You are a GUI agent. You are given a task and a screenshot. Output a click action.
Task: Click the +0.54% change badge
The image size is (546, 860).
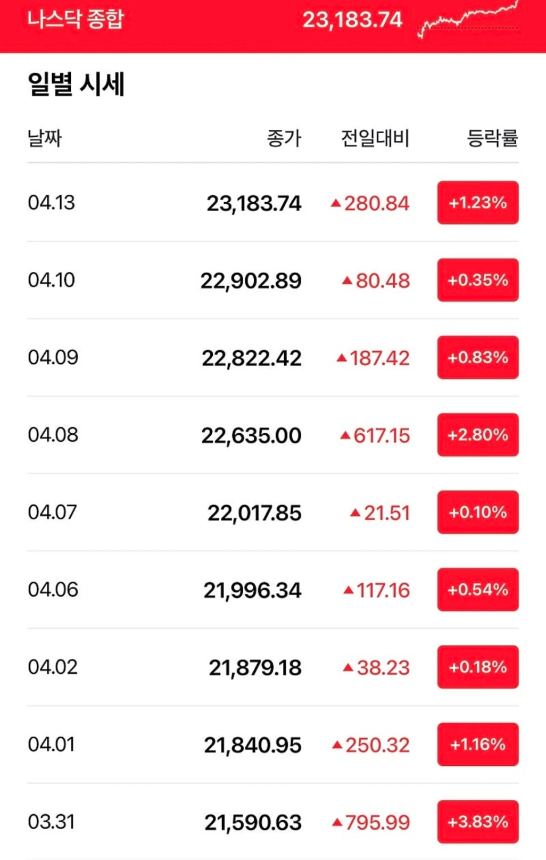[x=477, y=590]
